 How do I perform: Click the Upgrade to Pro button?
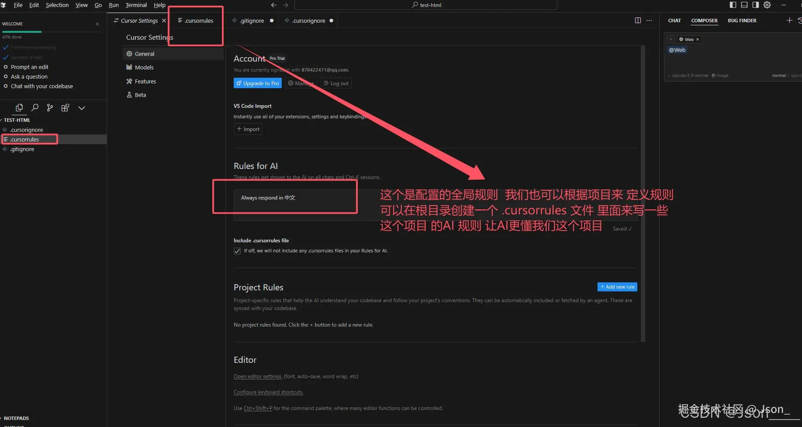(x=258, y=83)
